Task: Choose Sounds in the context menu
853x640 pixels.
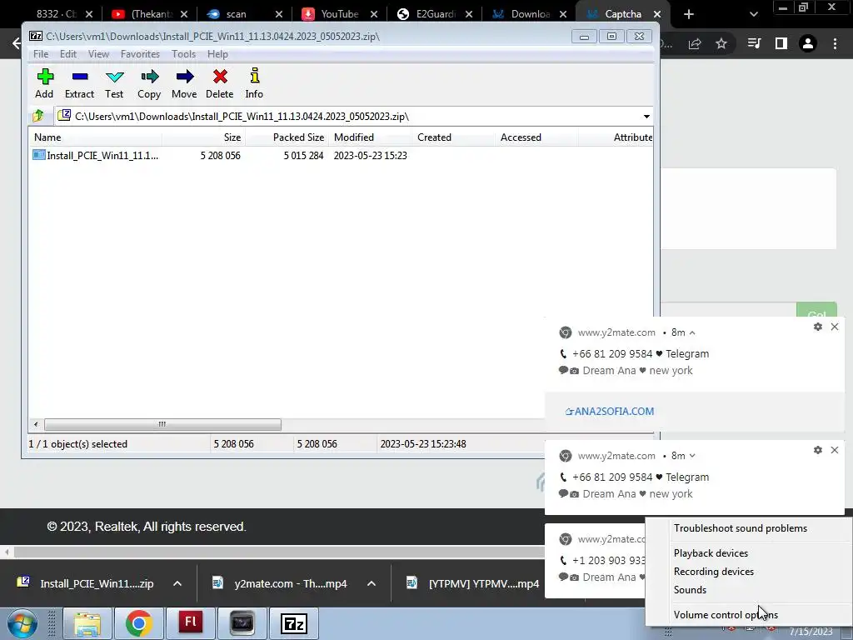Action: (x=690, y=590)
